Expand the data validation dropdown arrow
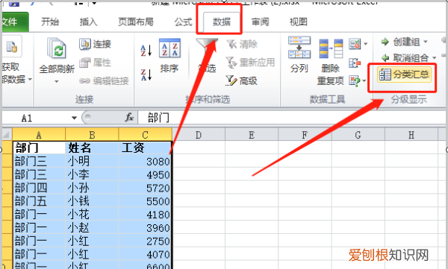Viewport: 448px width, 269px height. [x=365, y=44]
